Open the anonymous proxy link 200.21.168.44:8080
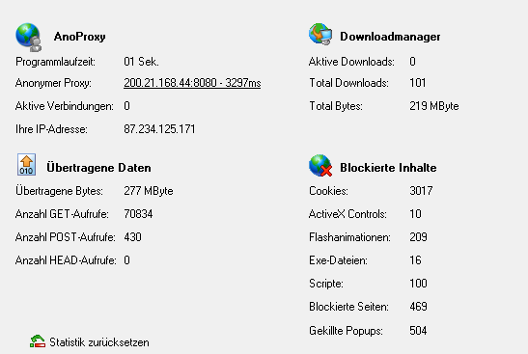This screenshot has width=528, height=354. [192, 82]
